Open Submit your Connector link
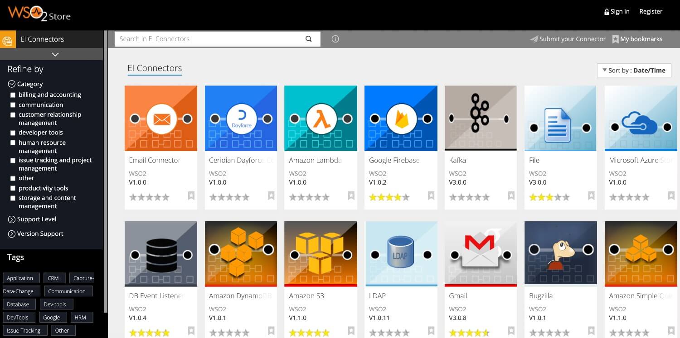This screenshot has width=680, height=338. (x=568, y=39)
